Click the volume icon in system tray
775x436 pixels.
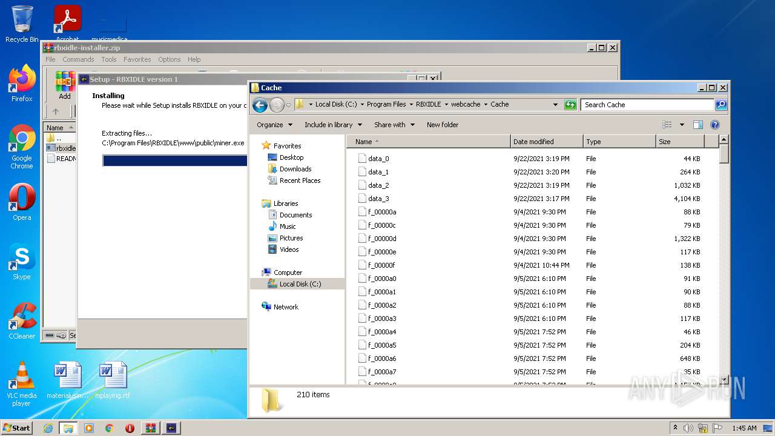click(x=688, y=428)
